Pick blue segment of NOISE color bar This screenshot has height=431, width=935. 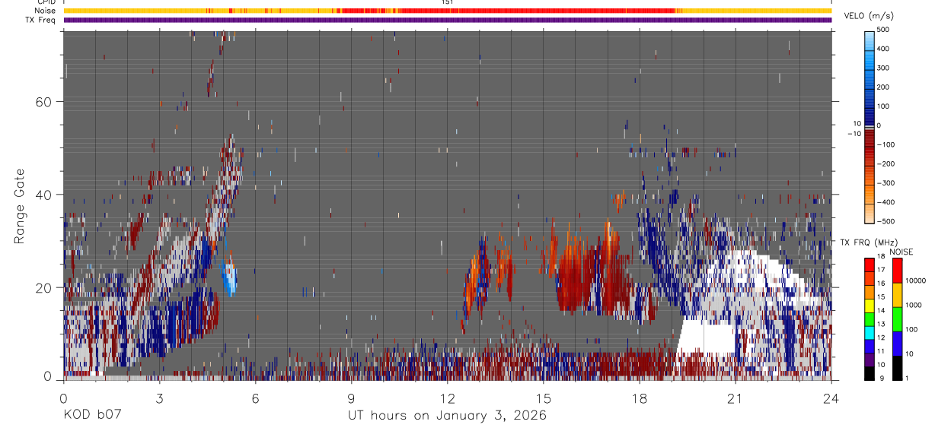(897, 344)
